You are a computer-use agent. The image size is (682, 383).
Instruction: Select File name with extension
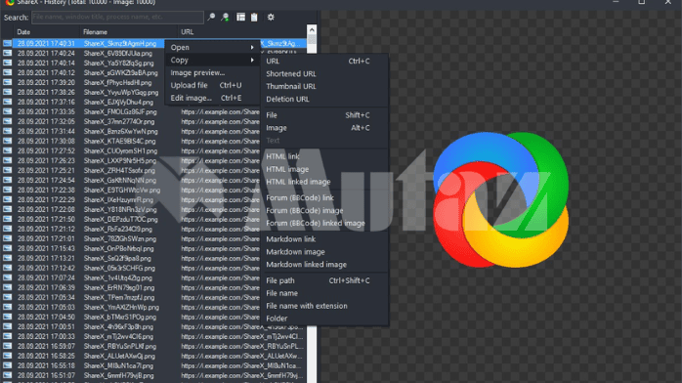pyautogui.click(x=324, y=306)
